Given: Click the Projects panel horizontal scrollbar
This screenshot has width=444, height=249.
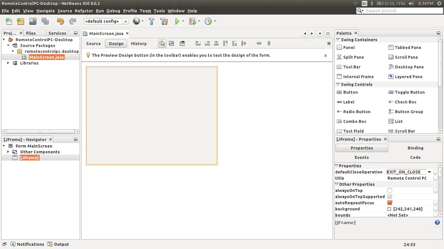Looking at the screenshot, I should (40, 132).
